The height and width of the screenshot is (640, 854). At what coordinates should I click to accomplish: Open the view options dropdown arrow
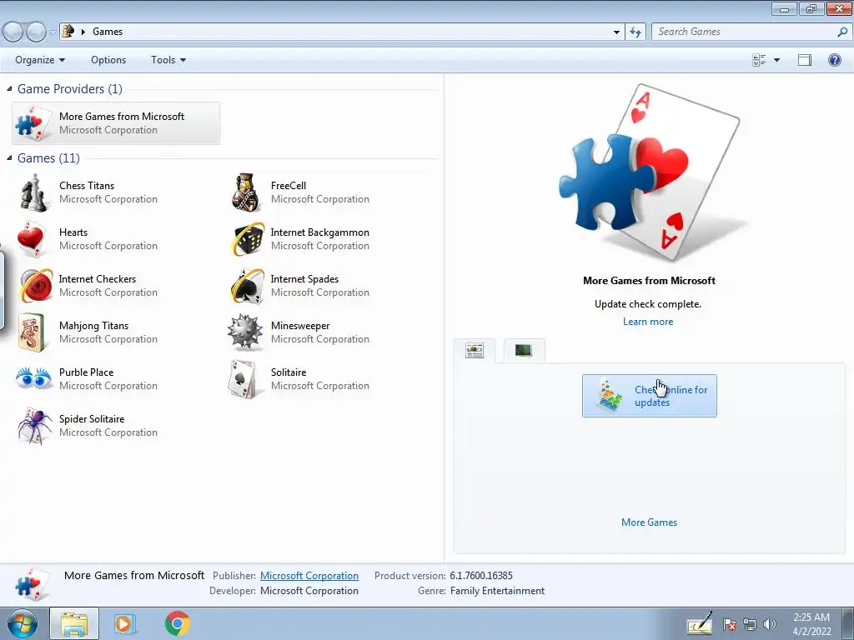(x=776, y=60)
